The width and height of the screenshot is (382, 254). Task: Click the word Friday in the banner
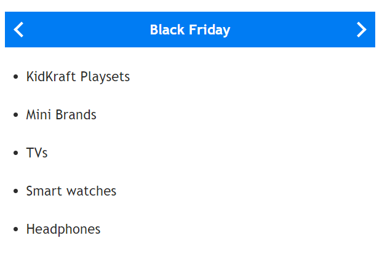pyautogui.click(x=210, y=30)
